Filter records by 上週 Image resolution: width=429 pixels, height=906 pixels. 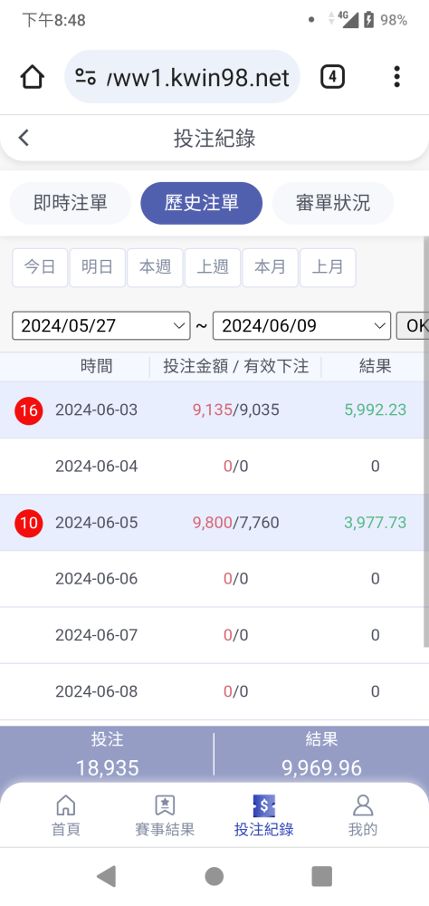[213, 267]
